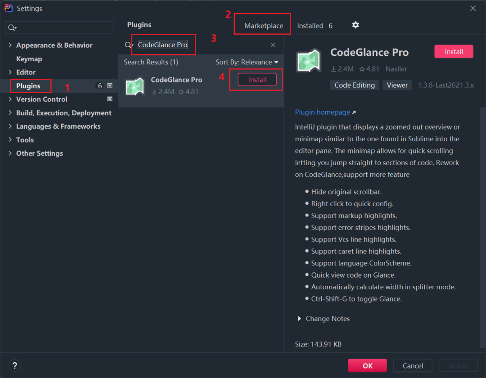Click the Cancel button
Image resolution: width=486 pixels, height=378 pixels.
(x=413, y=366)
